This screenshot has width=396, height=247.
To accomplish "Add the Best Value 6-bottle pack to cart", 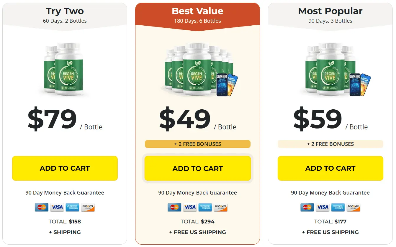I will tap(198, 169).
